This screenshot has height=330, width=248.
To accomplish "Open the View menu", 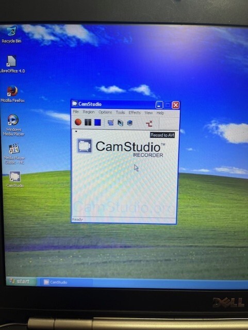I will pos(148,113).
